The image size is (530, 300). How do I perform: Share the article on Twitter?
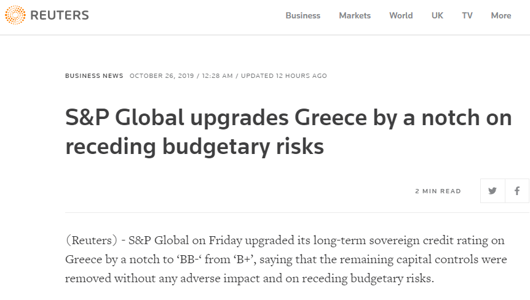pos(492,191)
